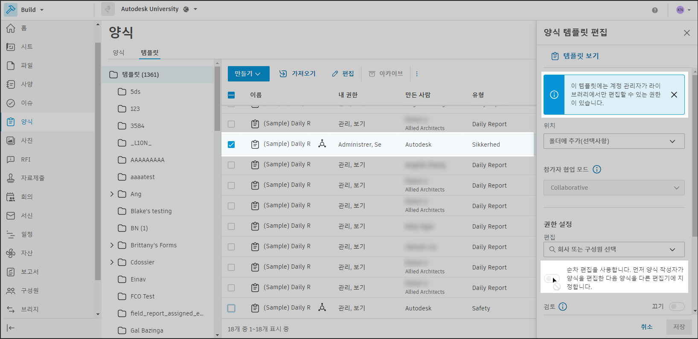Select the FCO Test folder

(143, 296)
